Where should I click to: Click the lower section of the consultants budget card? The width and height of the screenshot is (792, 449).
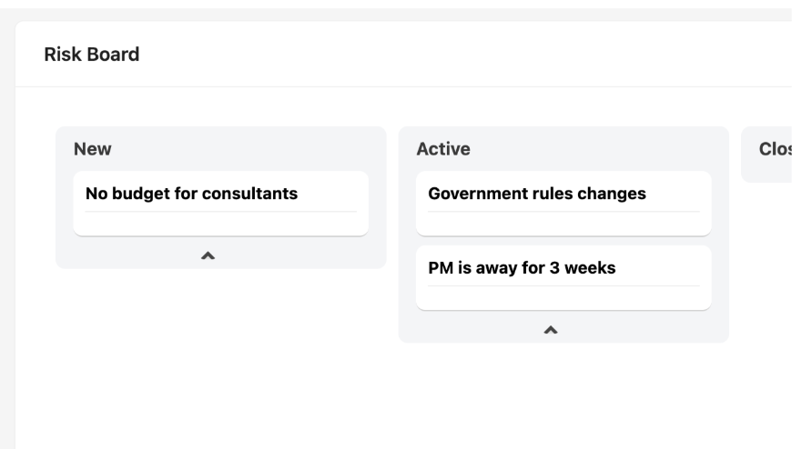[x=220, y=224]
